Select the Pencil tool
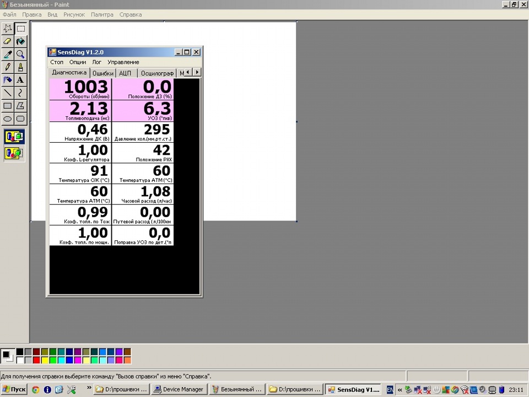This screenshot has height=397, width=529. (x=8, y=67)
